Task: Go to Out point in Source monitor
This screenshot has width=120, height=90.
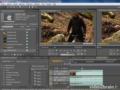Action: pyautogui.click(x=53, y=54)
